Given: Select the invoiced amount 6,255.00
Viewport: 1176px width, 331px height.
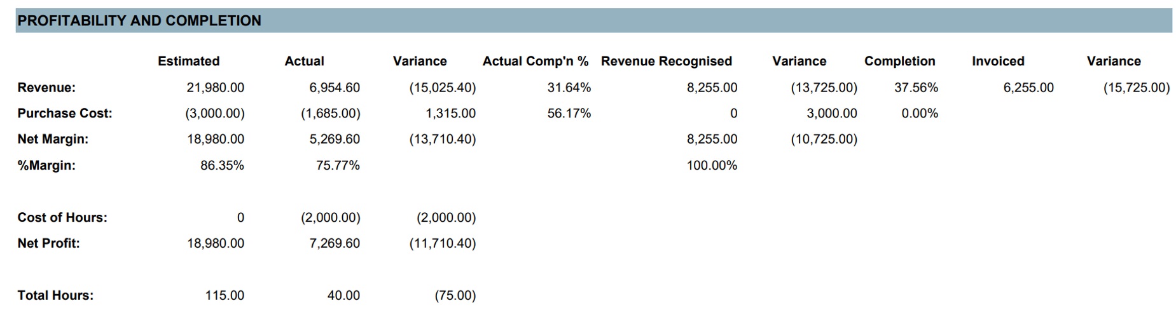Looking at the screenshot, I should pos(1028,88).
